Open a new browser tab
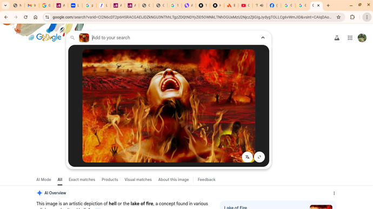This screenshot has width=373, height=209. 328,5
